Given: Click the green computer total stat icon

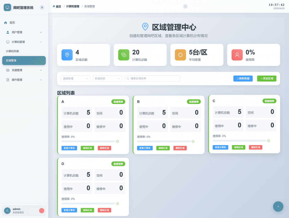Looking at the screenshot, I should coord(124,55).
